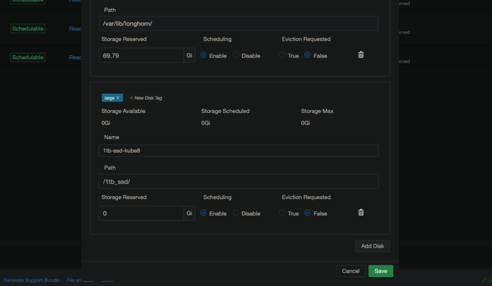Image resolution: width=492 pixels, height=286 pixels.
Task: Click the /var/lib/longhorn/ Path field
Action: click(x=238, y=23)
